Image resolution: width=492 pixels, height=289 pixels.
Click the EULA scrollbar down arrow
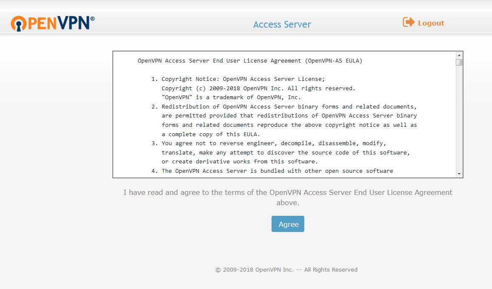tap(459, 174)
